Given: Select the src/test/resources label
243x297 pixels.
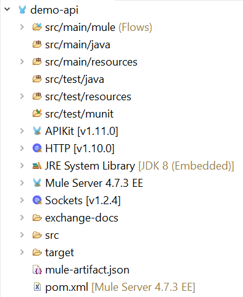Looking at the screenshot, I should click(x=88, y=97).
